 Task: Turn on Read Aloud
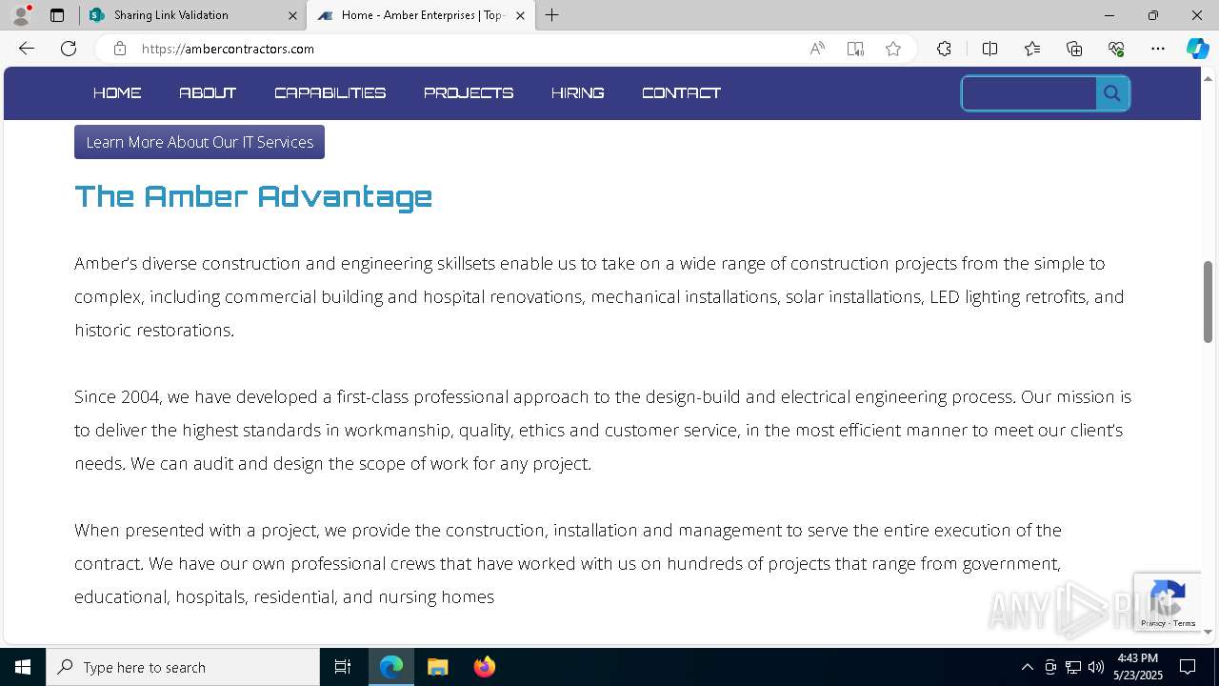click(x=817, y=49)
